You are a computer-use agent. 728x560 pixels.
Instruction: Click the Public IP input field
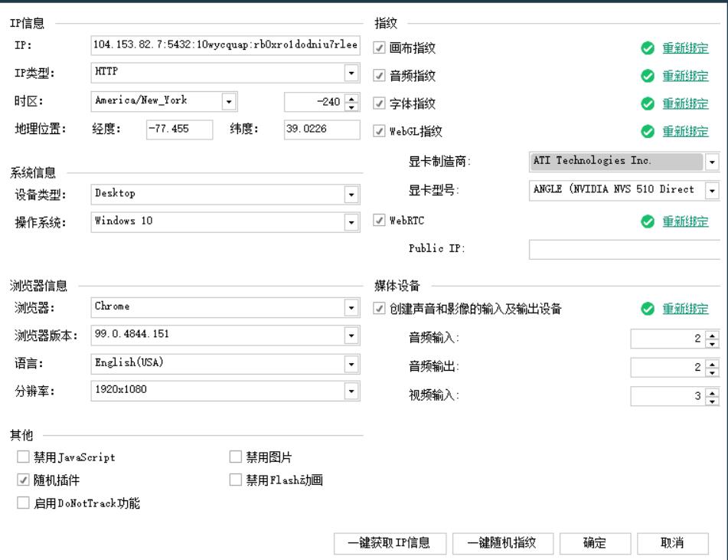click(624, 250)
